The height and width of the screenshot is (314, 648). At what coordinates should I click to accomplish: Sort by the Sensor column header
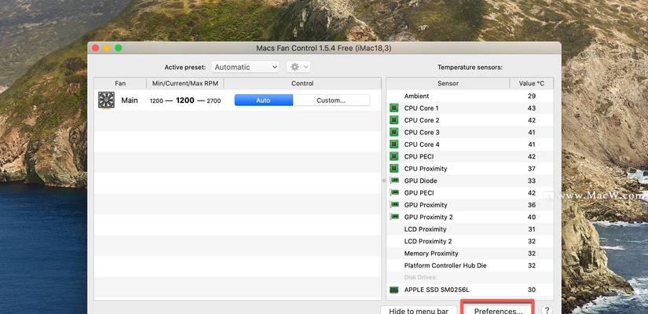448,83
